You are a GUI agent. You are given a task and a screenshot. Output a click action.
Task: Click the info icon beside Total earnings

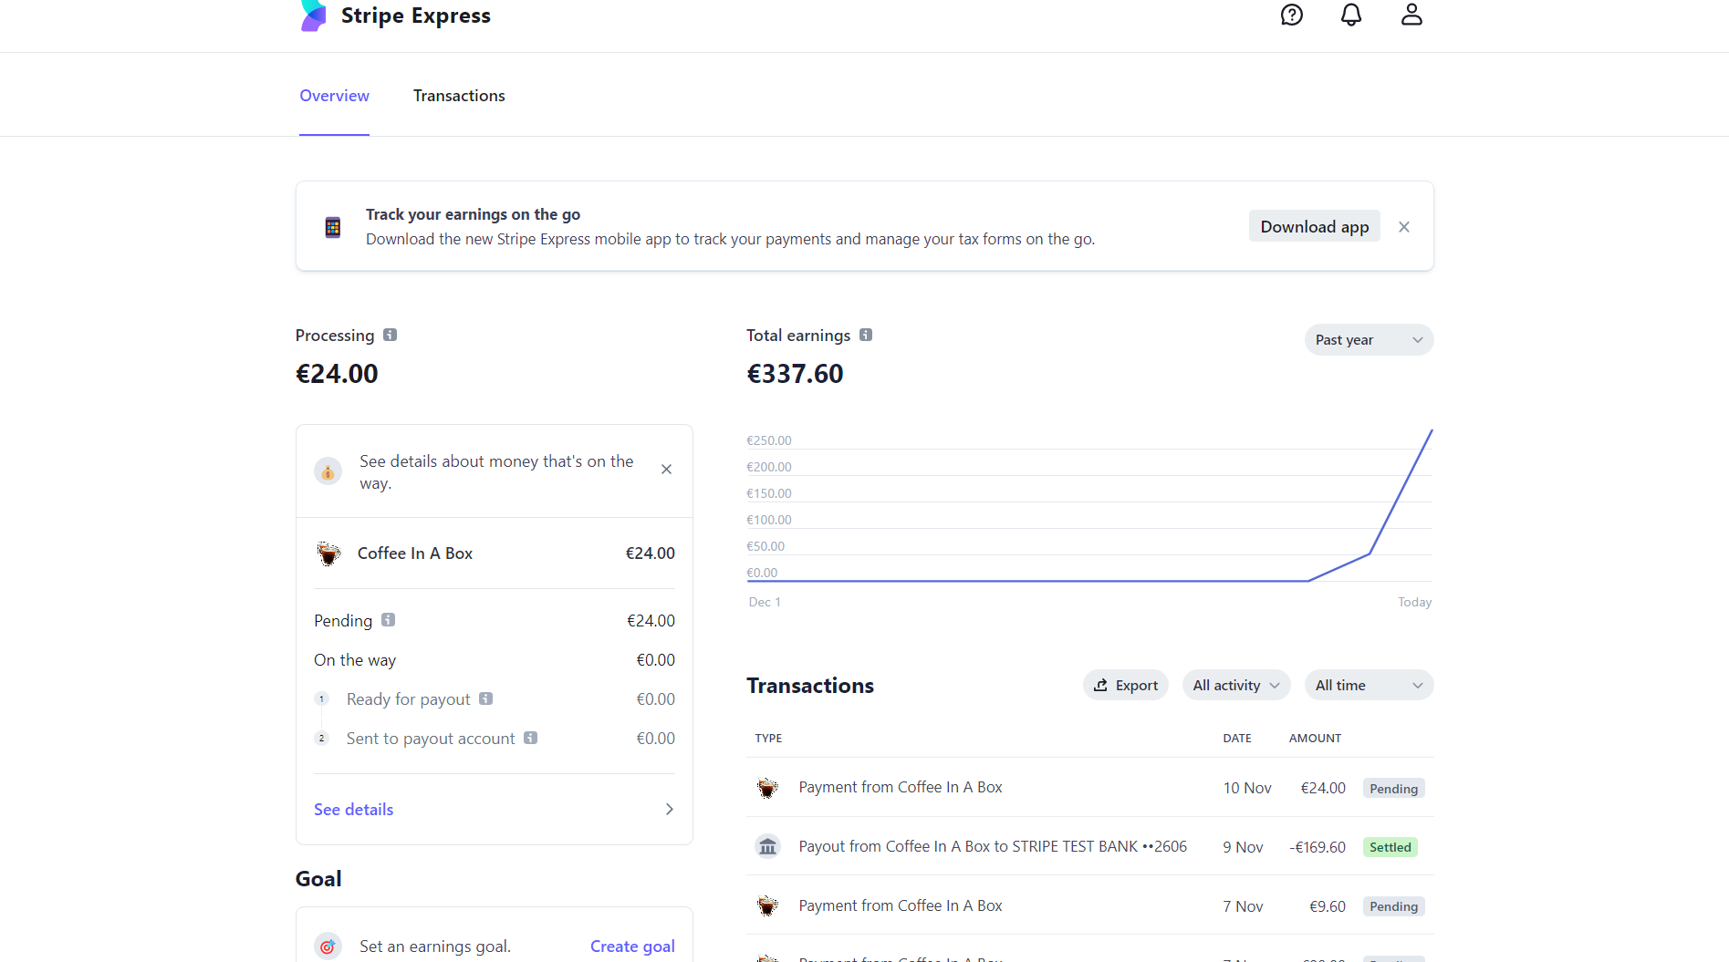(x=864, y=335)
